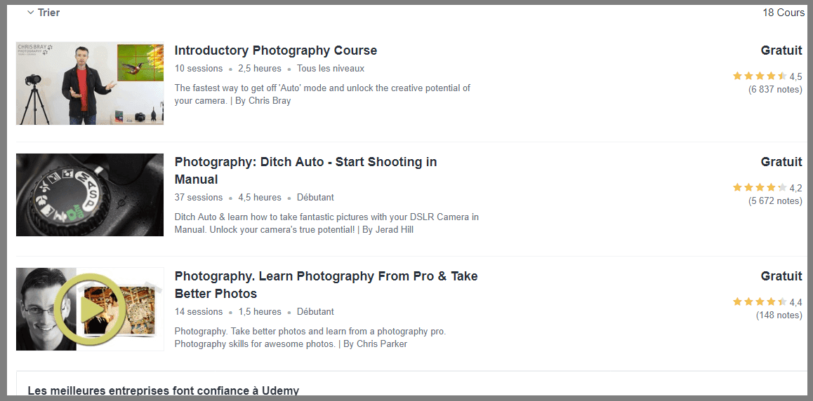Click the Jerad Hill course description text
This screenshot has width=813, height=401.
tap(326, 223)
